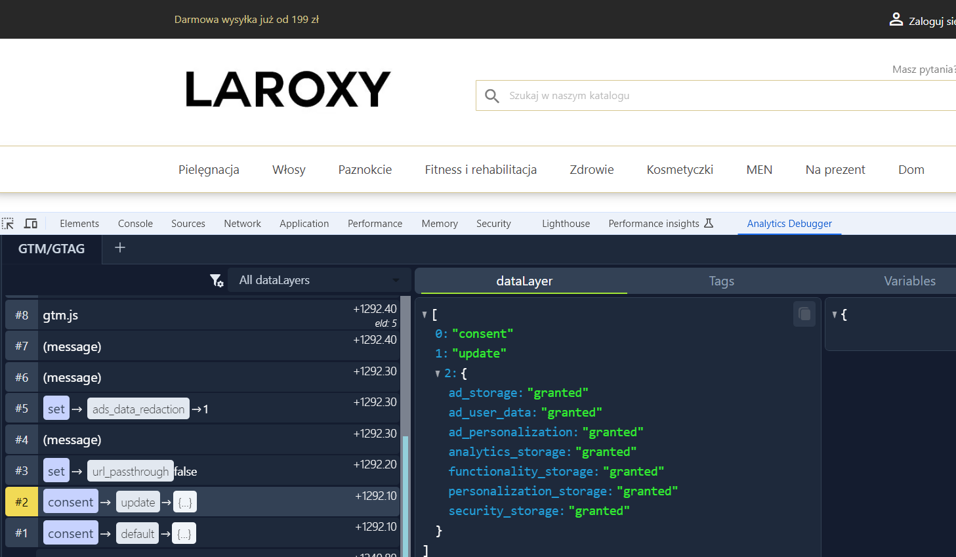Copy dataLayer content with copy icon
The image size is (956, 557).
tap(804, 314)
